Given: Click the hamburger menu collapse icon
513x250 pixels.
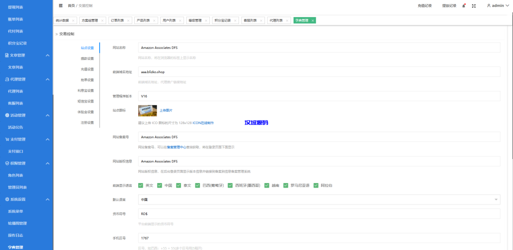Looking at the screenshot, I should (61, 5).
